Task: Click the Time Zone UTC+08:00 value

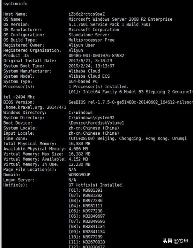Action: coord(127,139)
